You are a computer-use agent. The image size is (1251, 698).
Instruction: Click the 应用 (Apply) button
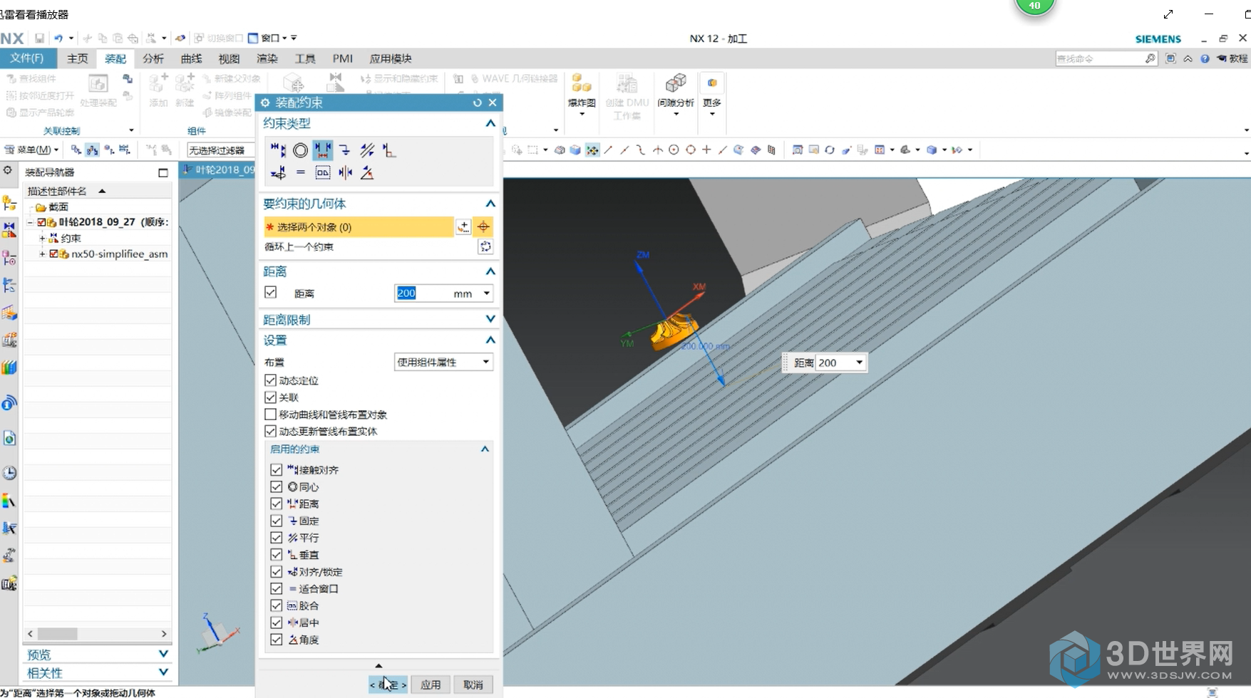click(x=431, y=684)
